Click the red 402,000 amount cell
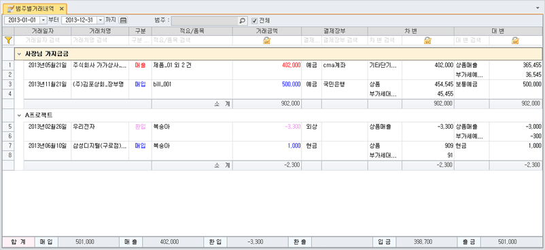 coord(267,65)
